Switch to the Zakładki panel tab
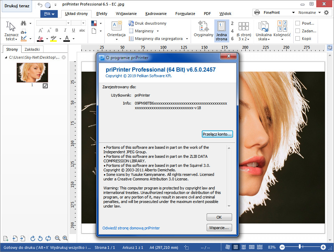 point(32,49)
